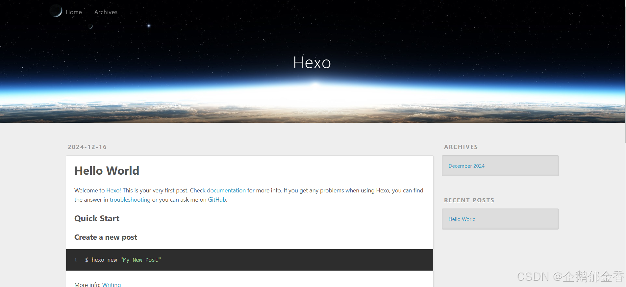Open the troubleshooting link
Image resolution: width=626 pixels, height=287 pixels.
pyautogui.click(x=130, y=200)
